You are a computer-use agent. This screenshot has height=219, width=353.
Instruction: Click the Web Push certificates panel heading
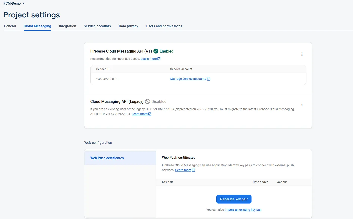[179, 158]
